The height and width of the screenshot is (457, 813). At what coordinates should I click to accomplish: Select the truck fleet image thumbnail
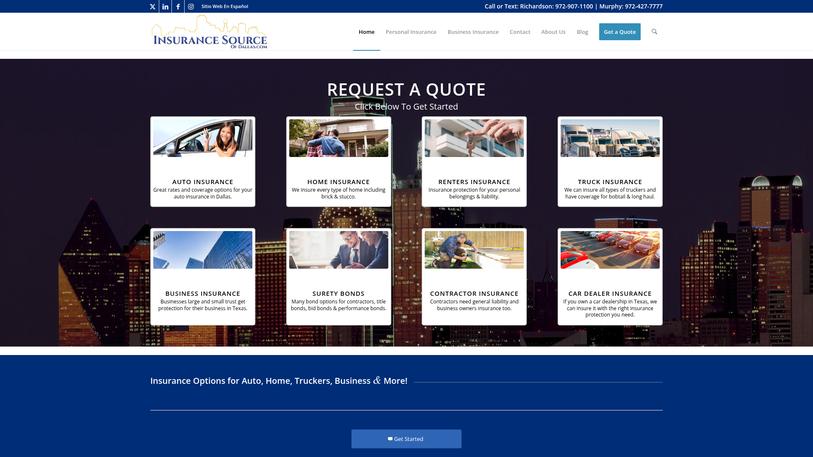pyautogui.click(x=609, y=138)
